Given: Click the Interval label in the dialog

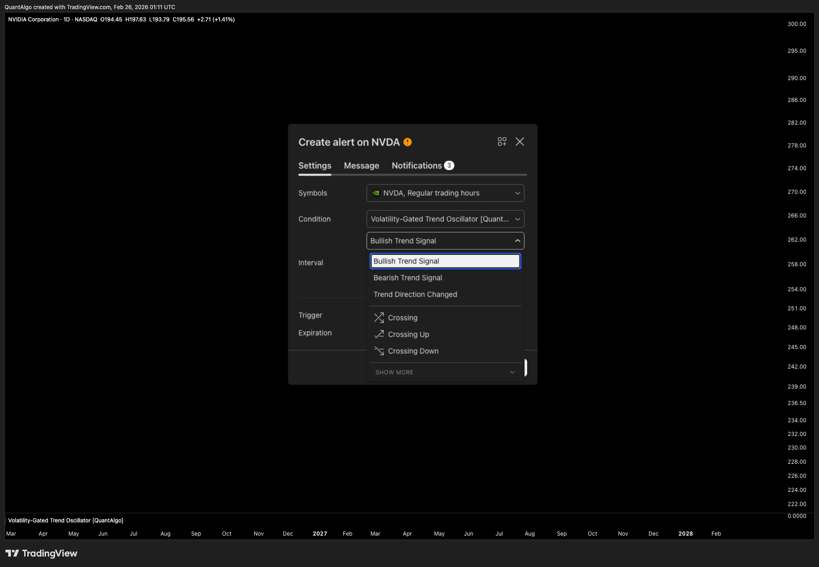Looking at the screenshot, I should 310,263.
